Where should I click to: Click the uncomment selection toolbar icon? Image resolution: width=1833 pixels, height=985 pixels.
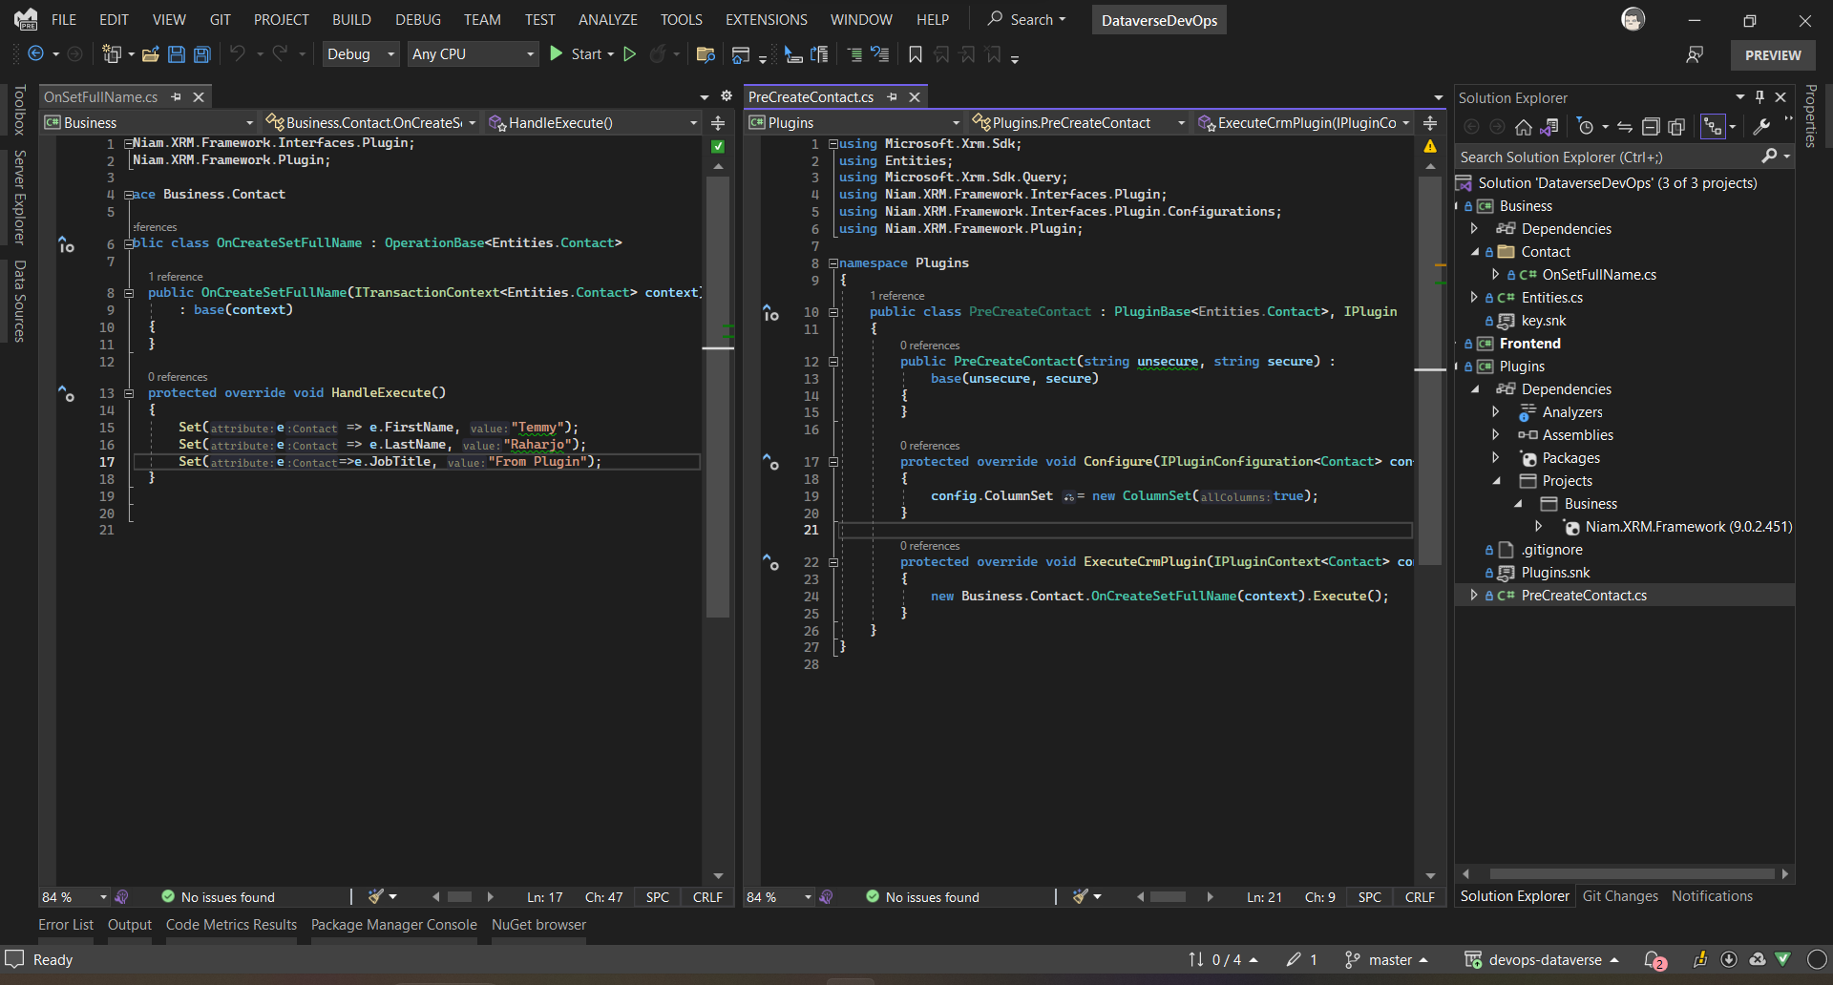(880, 54)
